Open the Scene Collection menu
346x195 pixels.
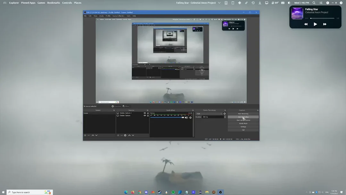tap(118, 16)
